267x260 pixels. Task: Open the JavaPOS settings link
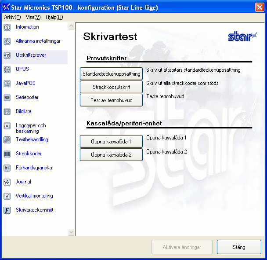(x=25, y=83)
